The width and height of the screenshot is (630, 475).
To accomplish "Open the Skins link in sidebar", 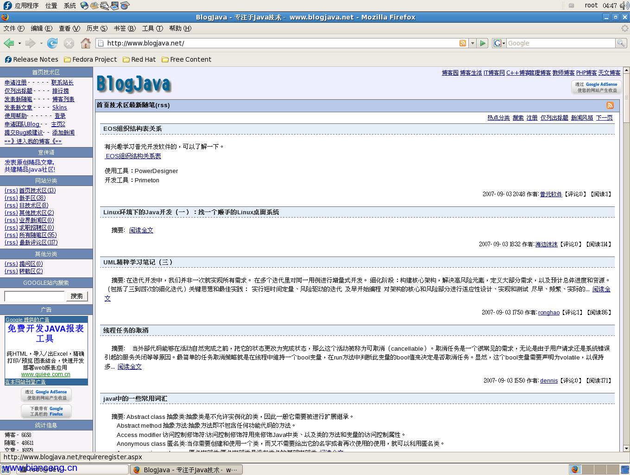I will pos(59,108).
